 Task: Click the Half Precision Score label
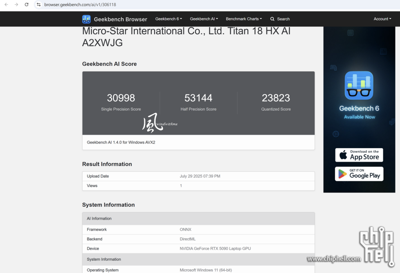point(199,109)
